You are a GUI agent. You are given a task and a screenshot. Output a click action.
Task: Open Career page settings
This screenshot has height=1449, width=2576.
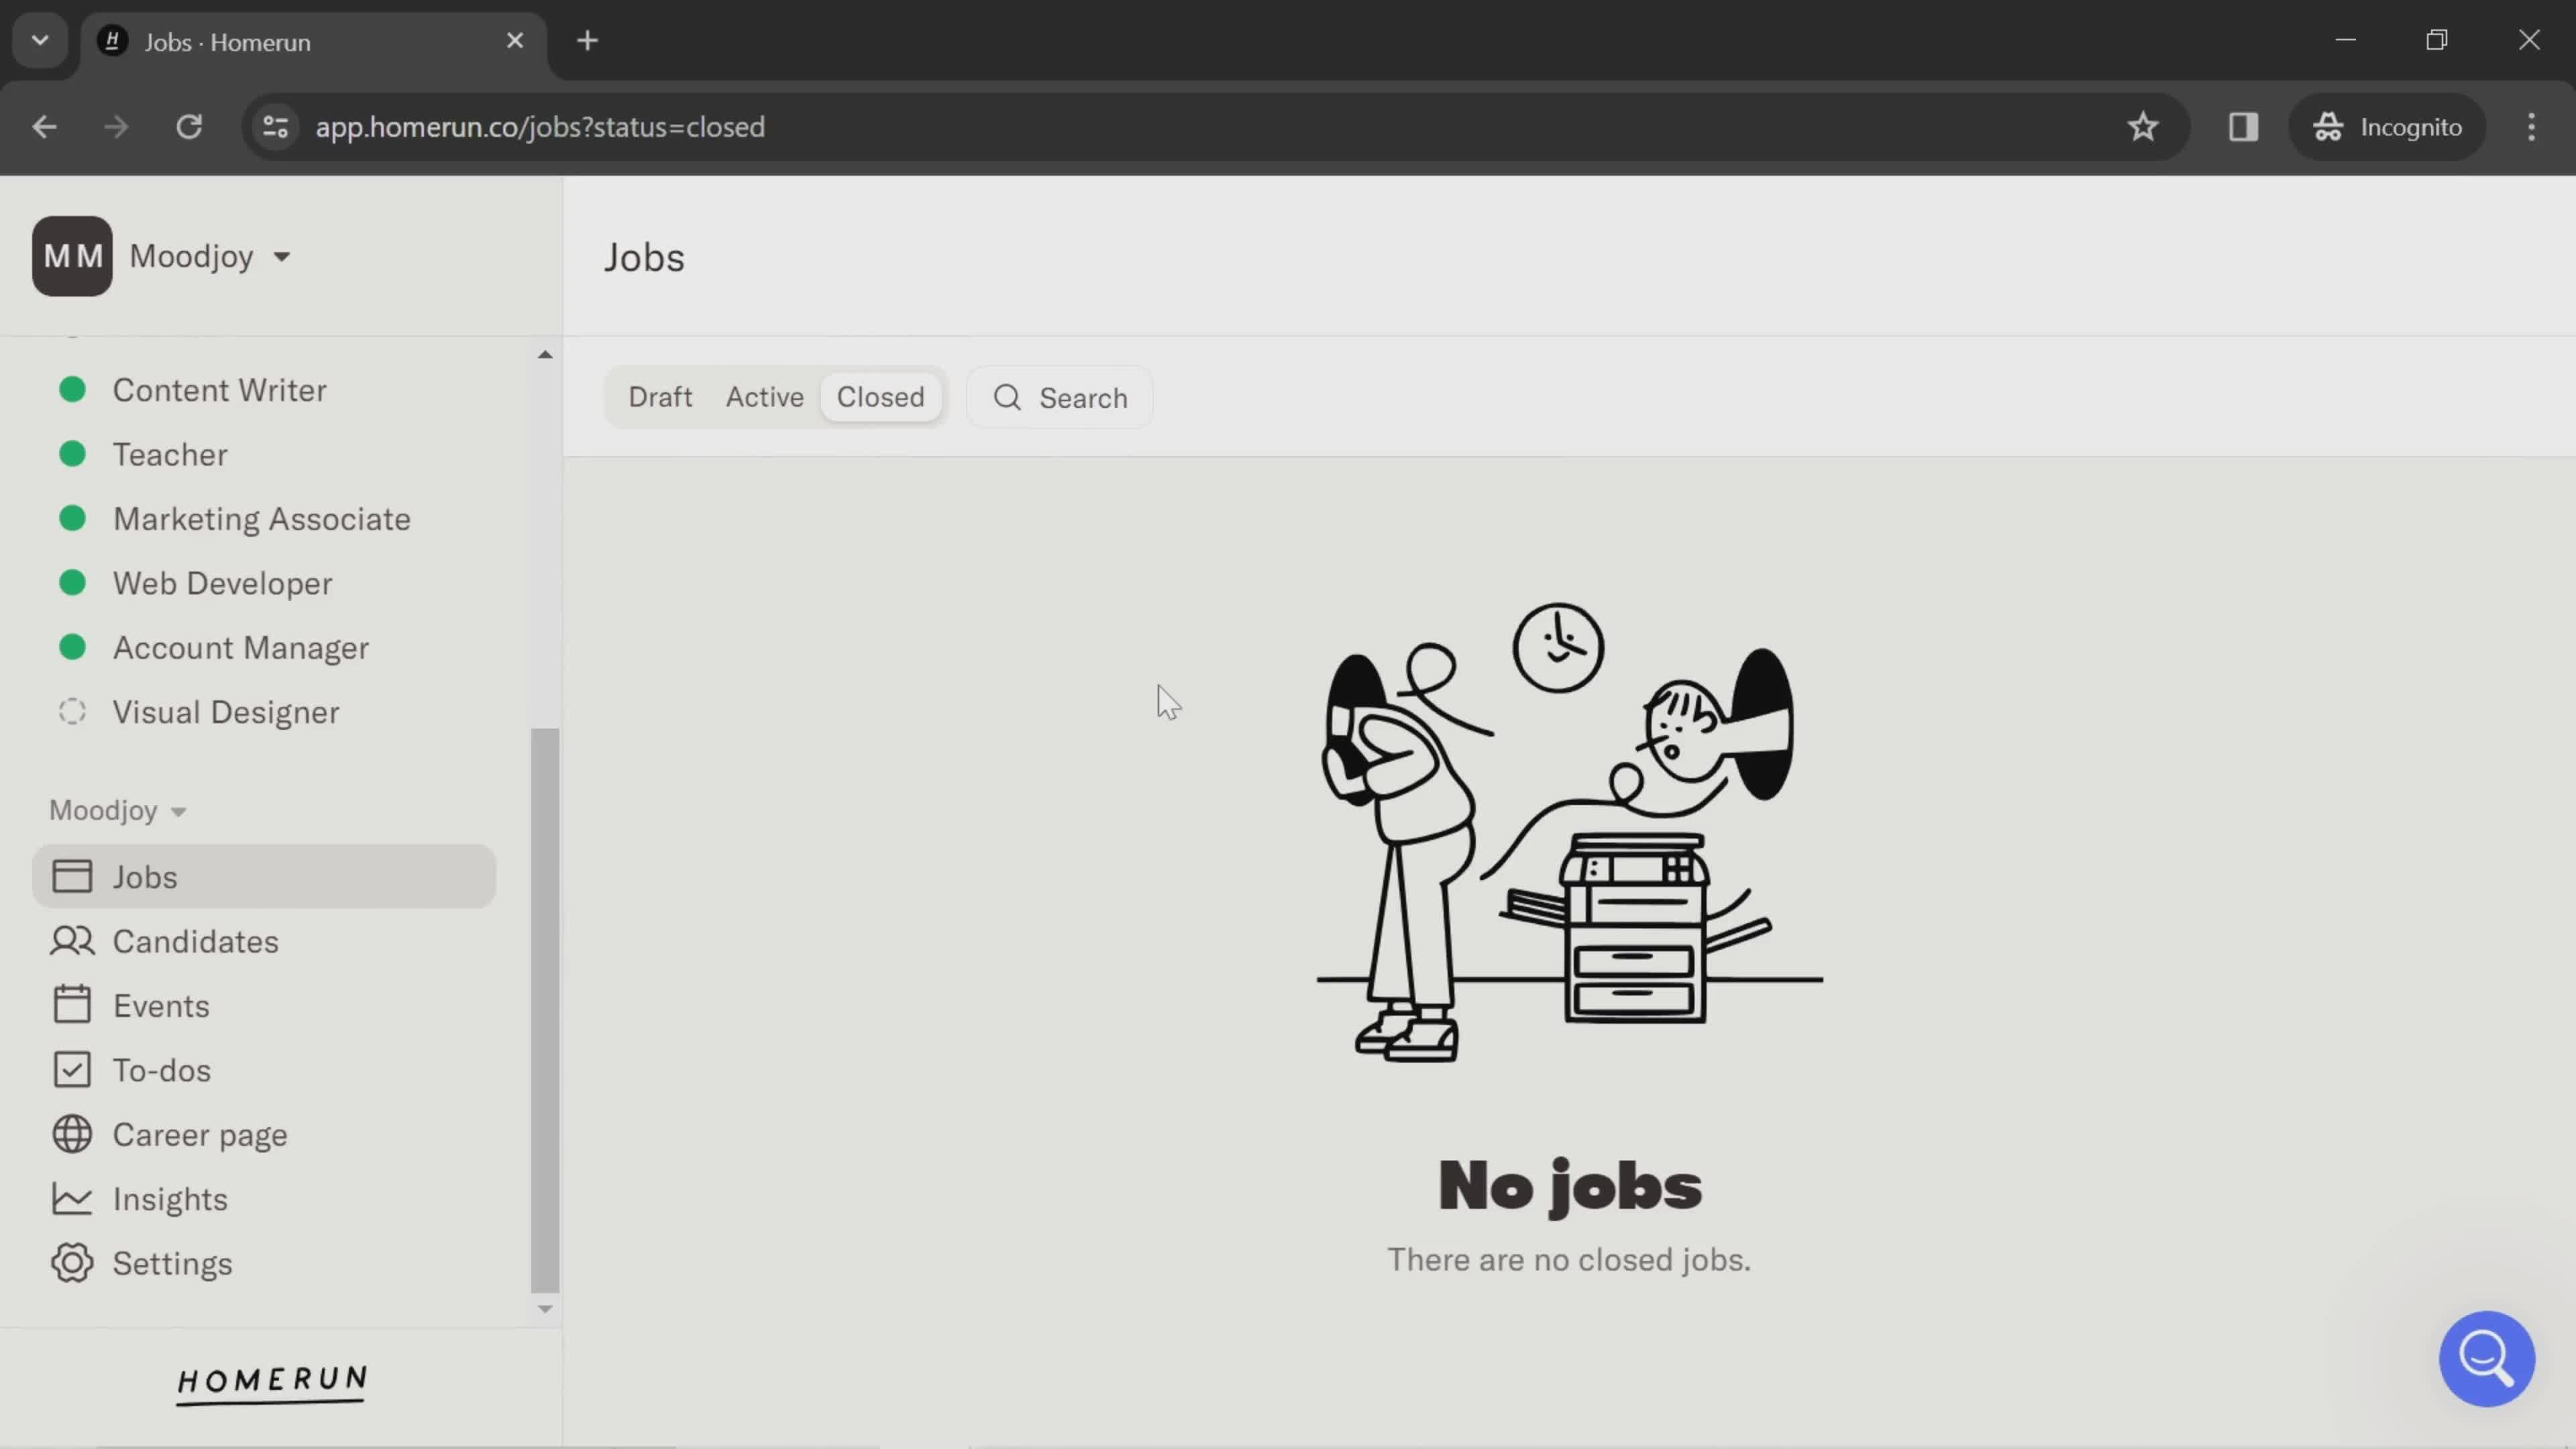[x=200, y=1136]
